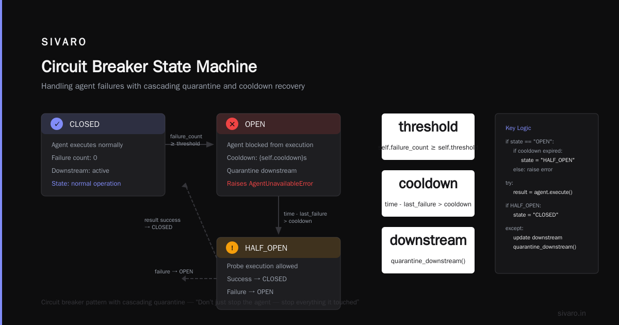Image resolution: width=619 pixels, height=325 pixels.
Task: Open the threshold card
Action: pyautogui.click(x=428, y=137)
